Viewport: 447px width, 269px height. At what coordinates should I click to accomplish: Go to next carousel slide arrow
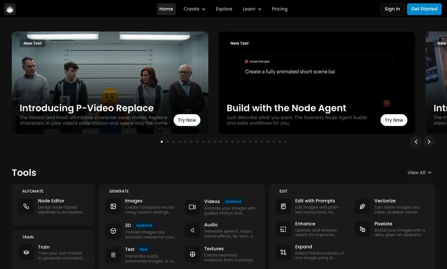pyautogui.click(x=429, y=142)
